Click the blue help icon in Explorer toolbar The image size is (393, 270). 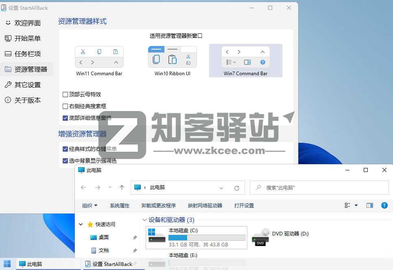pyautogui.click(x=384, y=205)
